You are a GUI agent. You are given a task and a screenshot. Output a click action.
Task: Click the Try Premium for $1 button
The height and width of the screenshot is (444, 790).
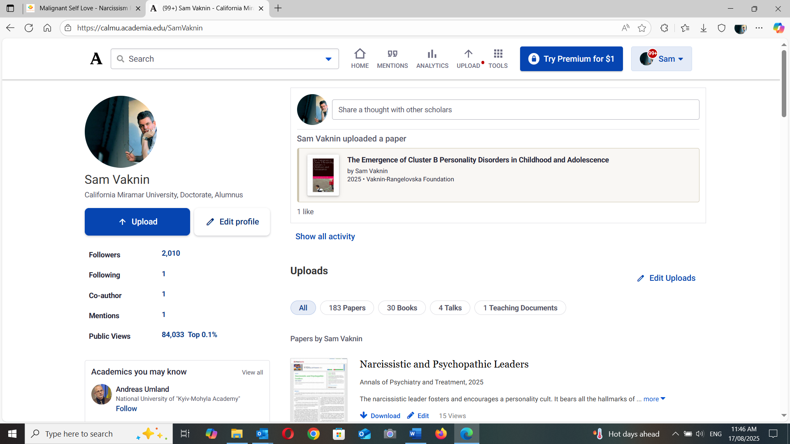(x=571, y=59)
